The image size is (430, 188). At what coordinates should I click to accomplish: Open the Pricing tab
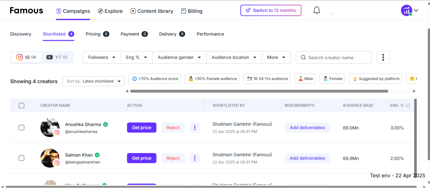pos(97,34)
